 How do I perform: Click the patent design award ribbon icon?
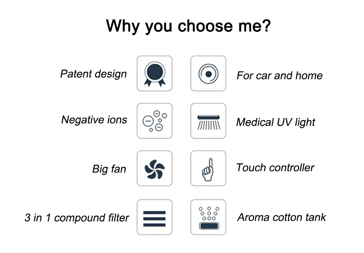tap(155, 73)
